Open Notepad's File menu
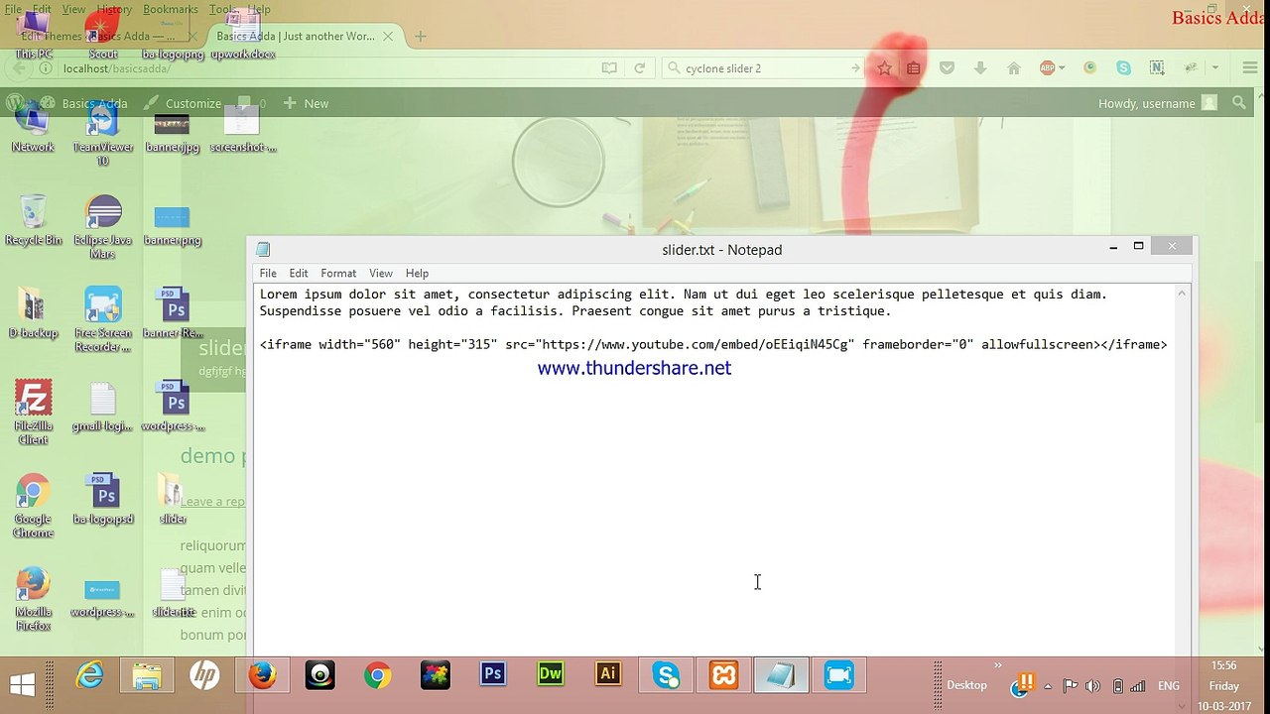The height and width of the screenshot is (714, 1270). 268,273
